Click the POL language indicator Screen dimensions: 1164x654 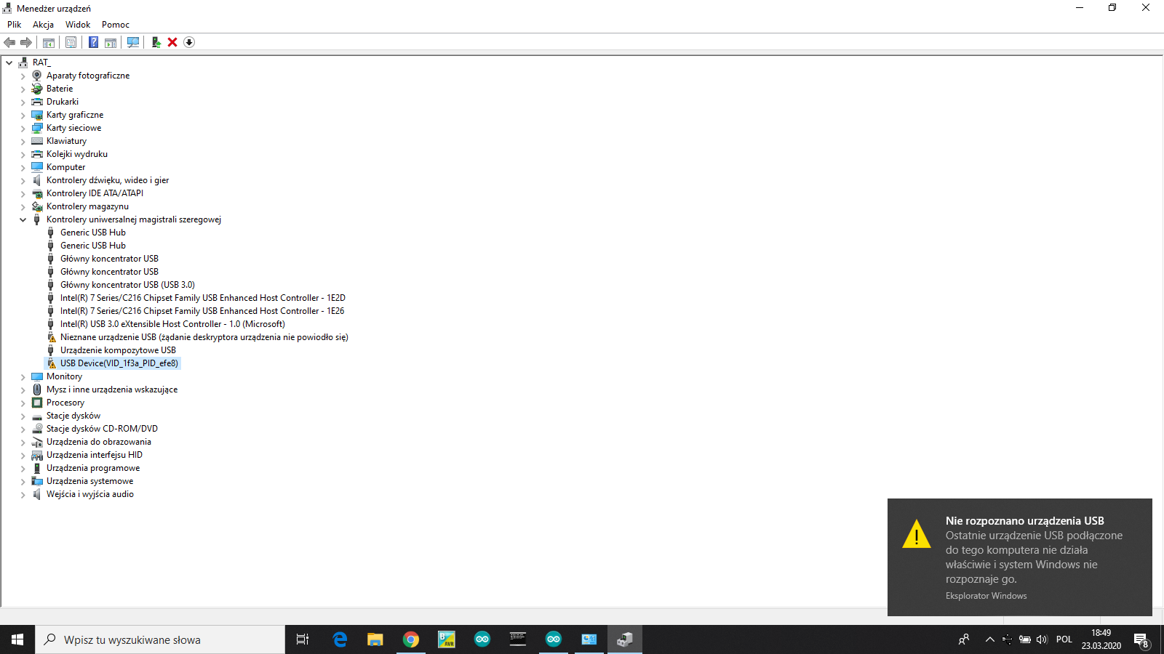(1064, 639)
